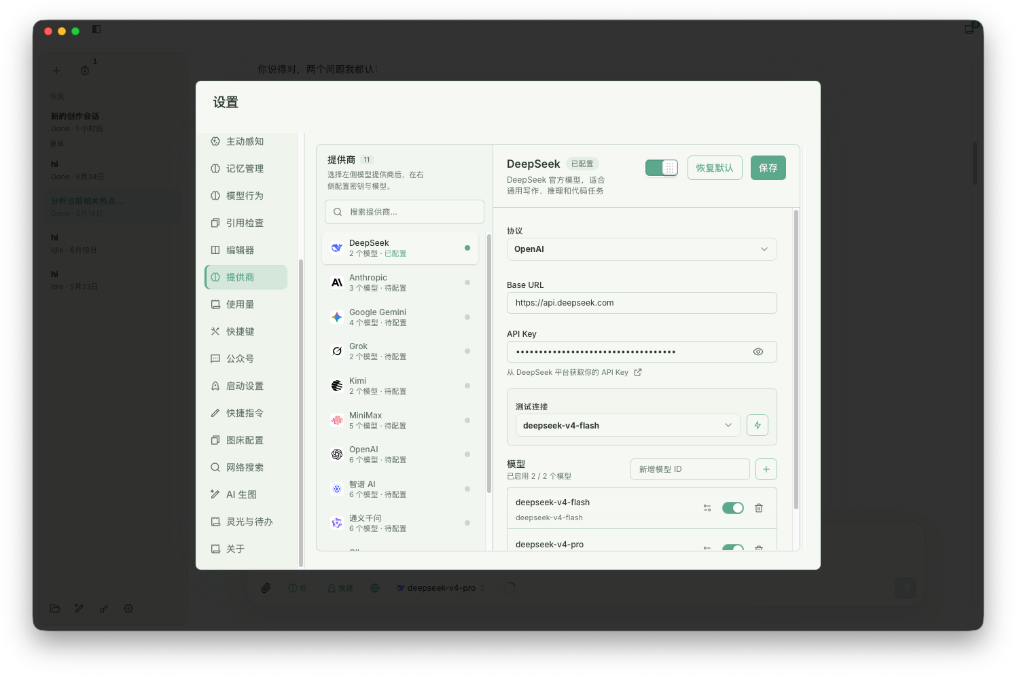Open 启动设置 settings section

point(246,386)
